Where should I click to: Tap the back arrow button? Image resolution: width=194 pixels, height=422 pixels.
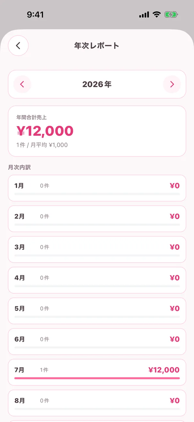(x=18, y=46)
